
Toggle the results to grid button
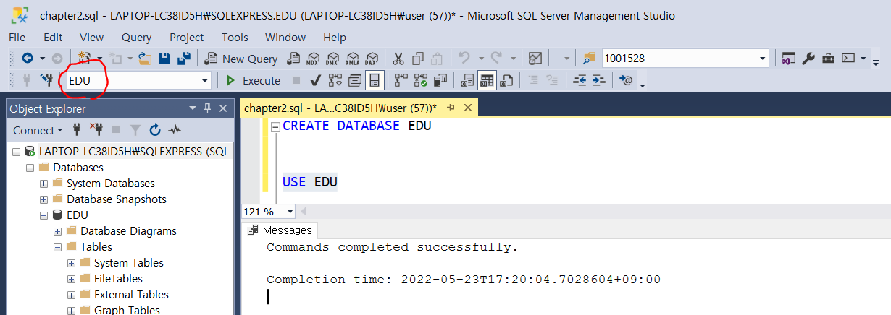point(487,80)
